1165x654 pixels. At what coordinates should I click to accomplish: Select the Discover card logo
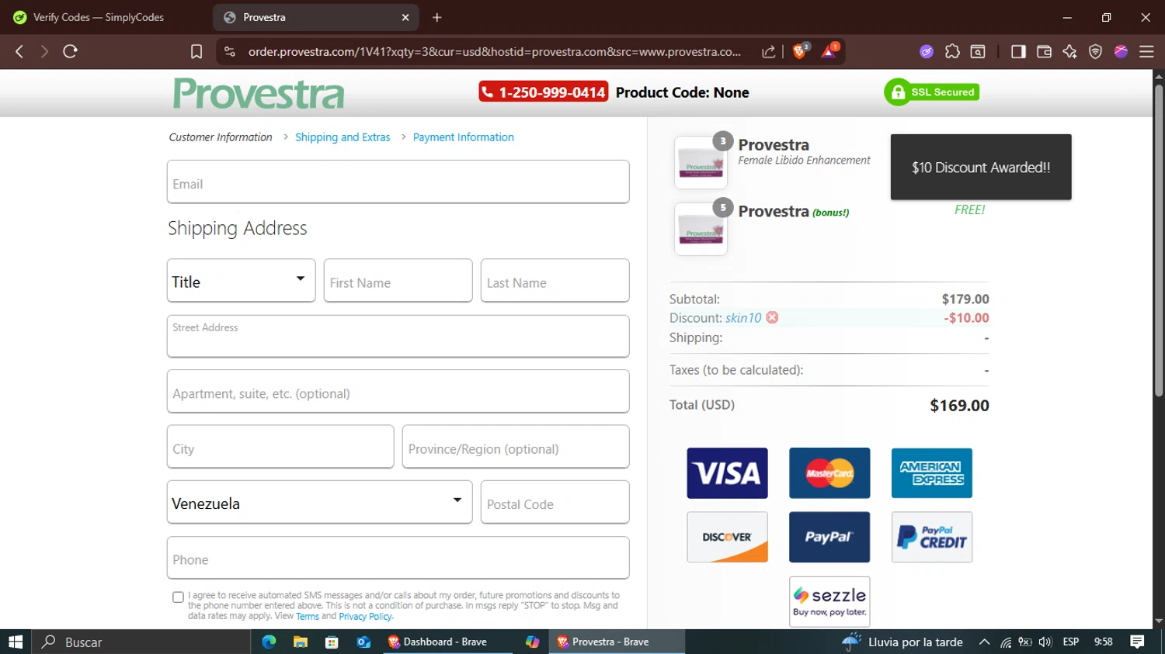(727, 537)
